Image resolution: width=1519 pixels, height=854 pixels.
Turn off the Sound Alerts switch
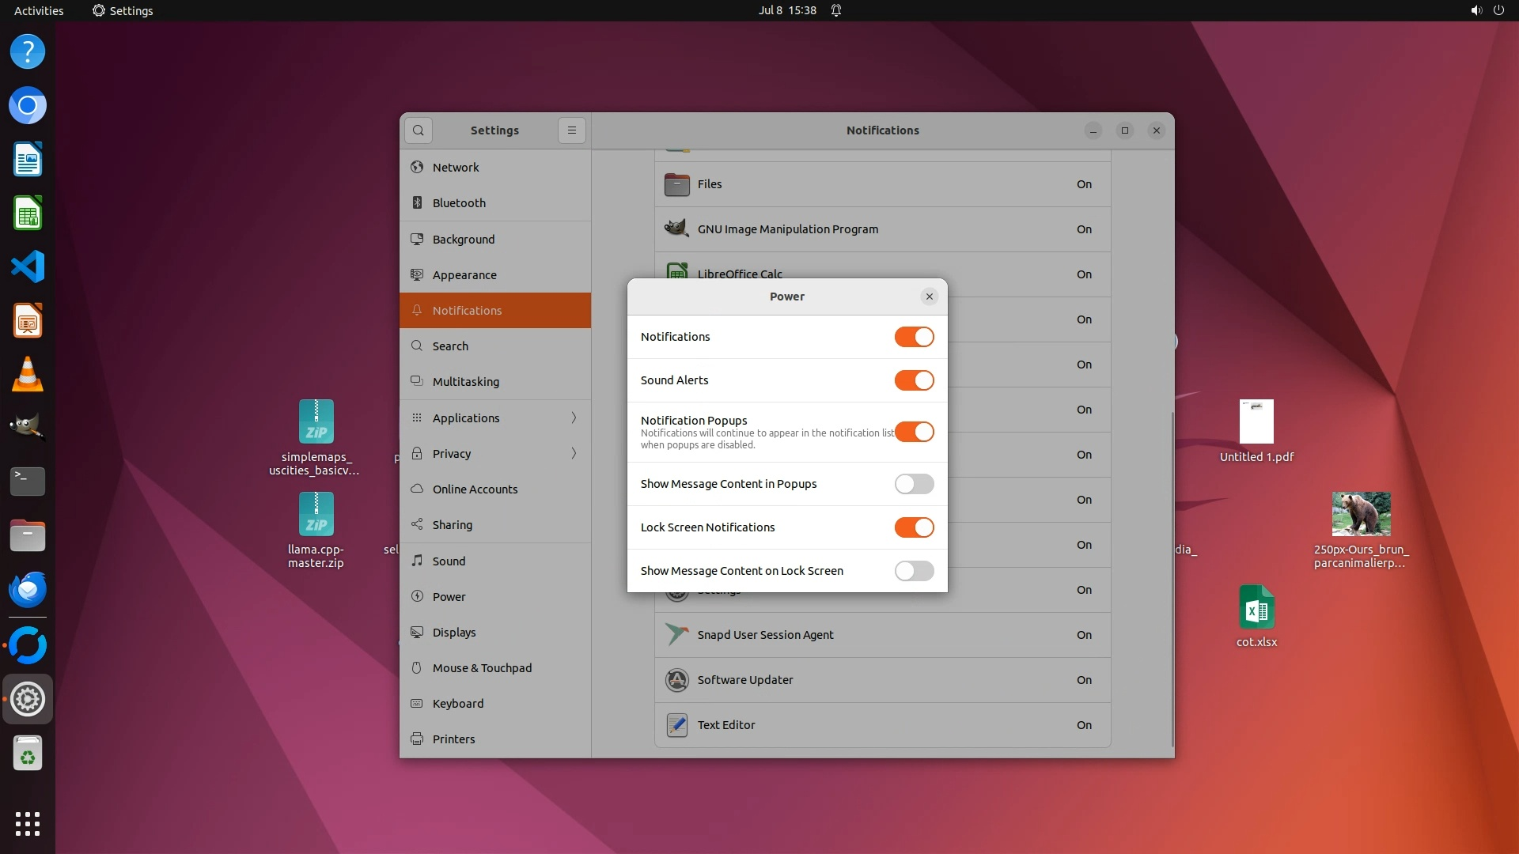pyautogui.click(x=914, y=380)
